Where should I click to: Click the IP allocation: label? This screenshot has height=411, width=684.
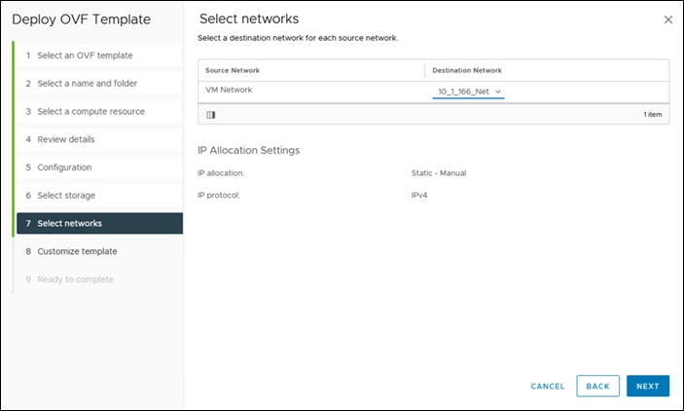tap(221, 173)
